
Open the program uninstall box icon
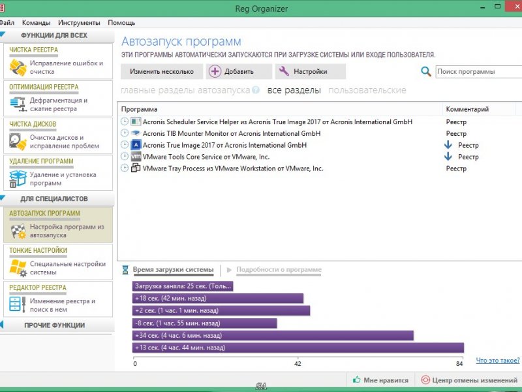click(x=18, y=178)
